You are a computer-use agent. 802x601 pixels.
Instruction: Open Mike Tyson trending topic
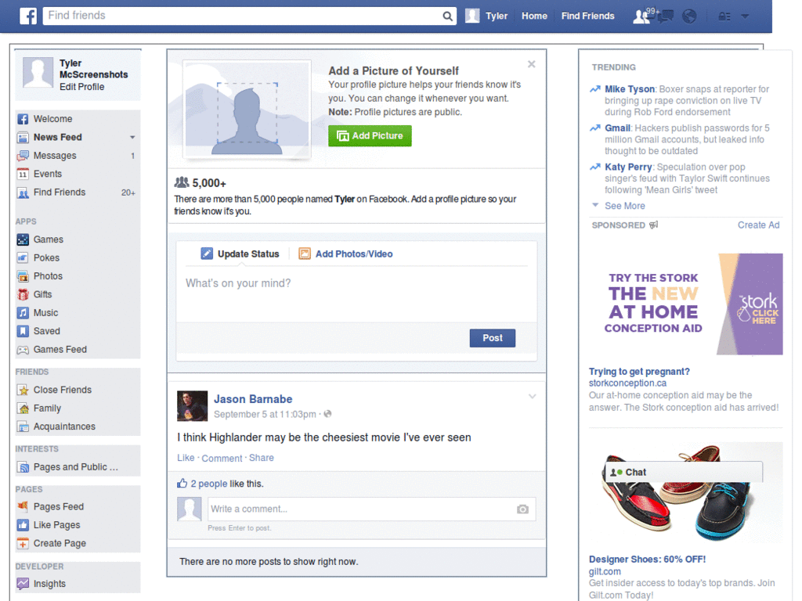coord(630,89)
